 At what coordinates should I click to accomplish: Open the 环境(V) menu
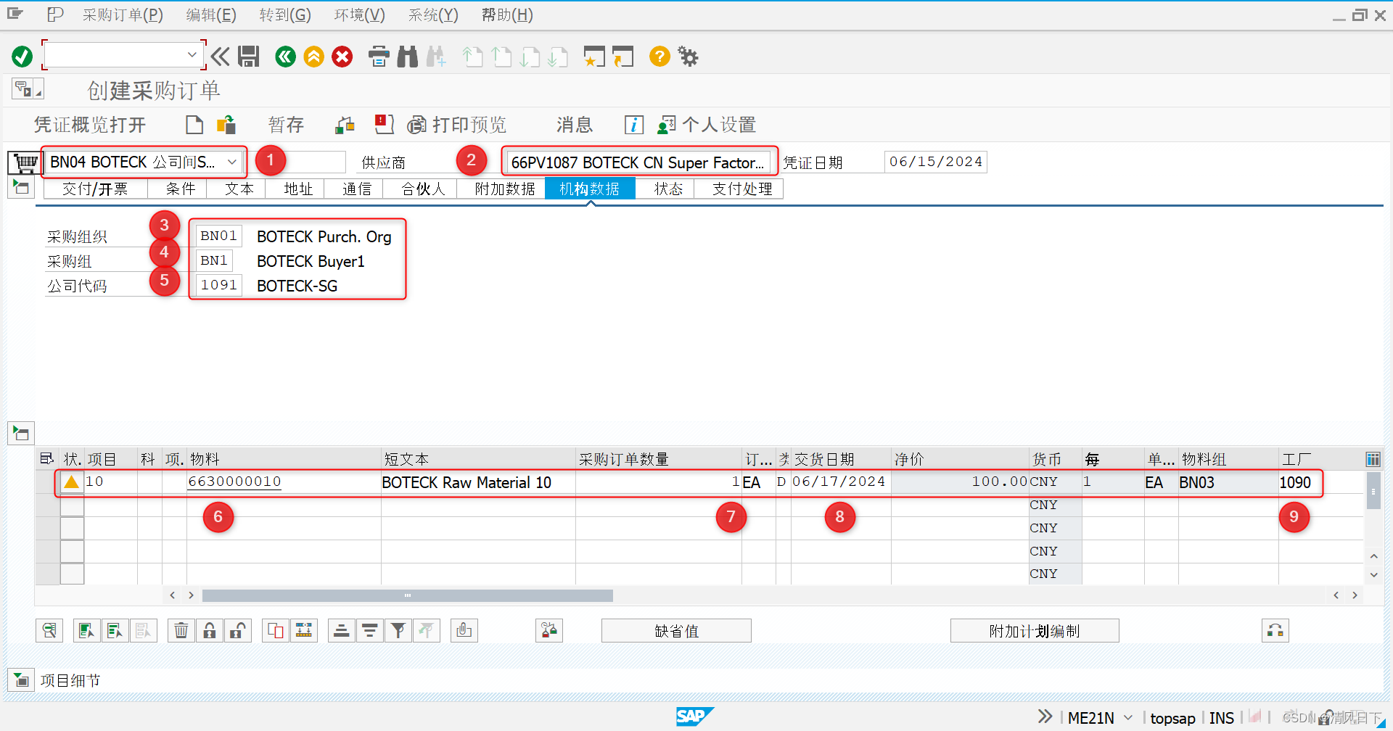360,15
